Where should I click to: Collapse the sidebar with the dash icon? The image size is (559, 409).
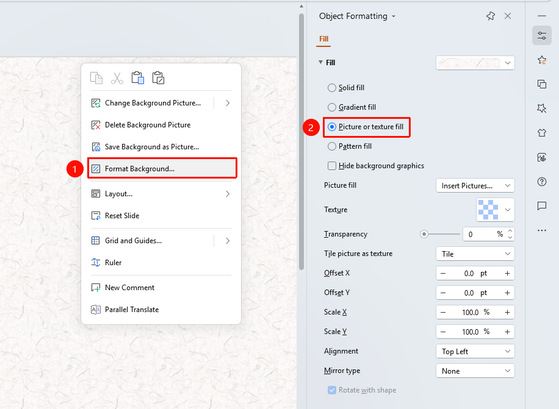tap(542, 16)
